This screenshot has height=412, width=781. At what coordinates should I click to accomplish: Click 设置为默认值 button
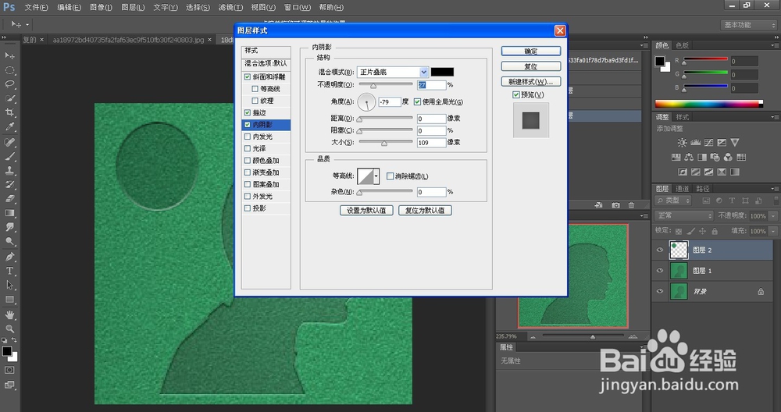tap(366, 211)
